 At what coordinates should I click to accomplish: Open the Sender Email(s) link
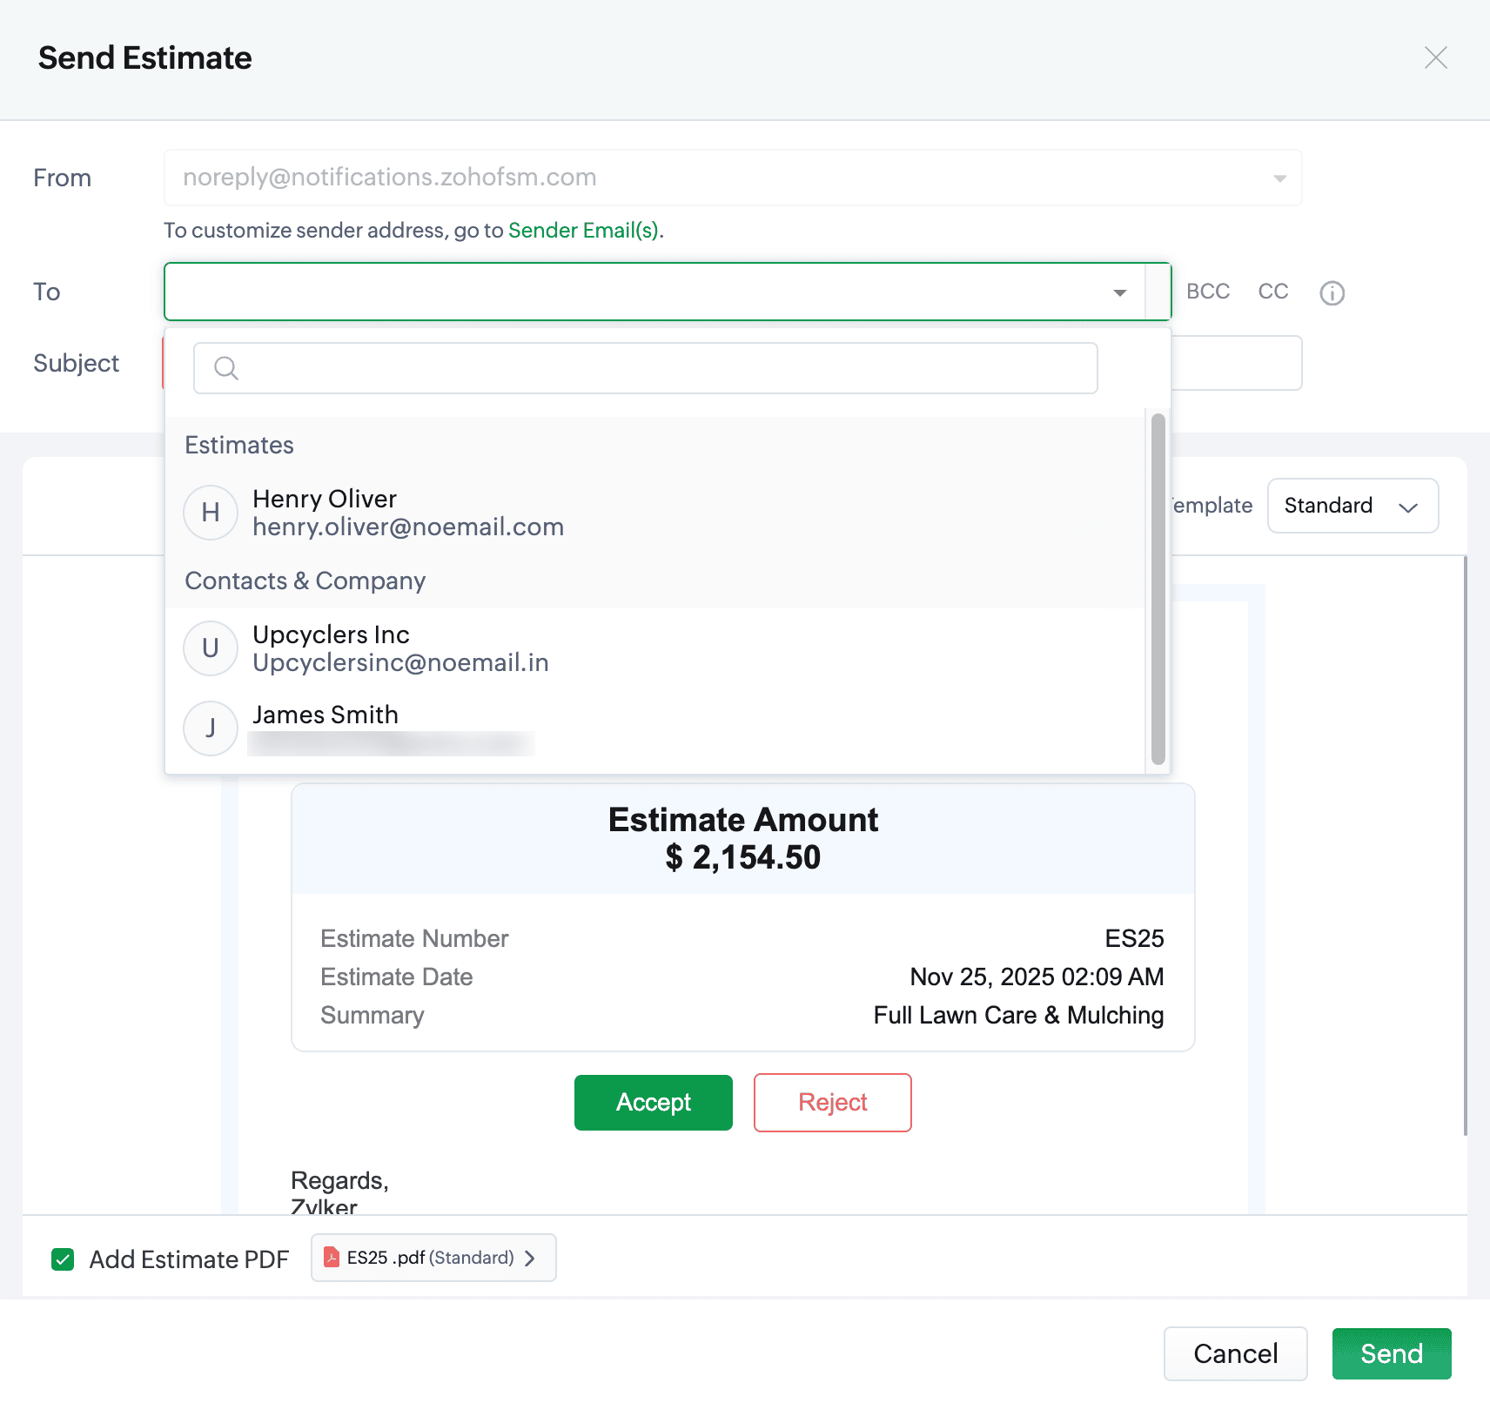pyautogui.click(x=583, y=231)
